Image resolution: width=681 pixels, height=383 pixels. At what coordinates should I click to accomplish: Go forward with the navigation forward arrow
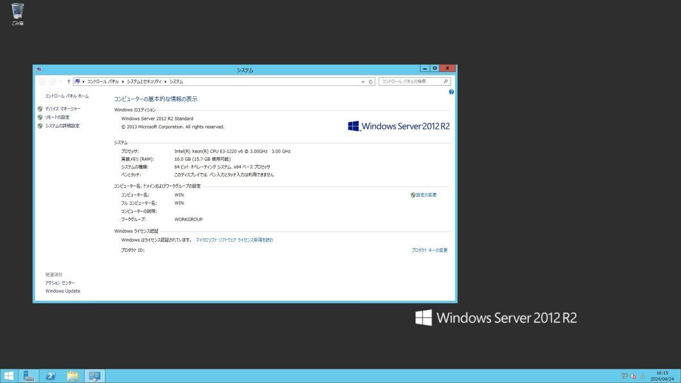coord(52,82)
